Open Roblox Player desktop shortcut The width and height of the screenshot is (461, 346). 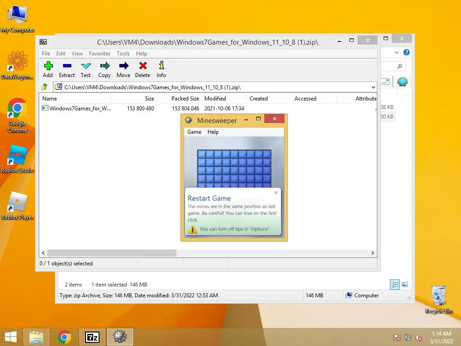(18, 205)
